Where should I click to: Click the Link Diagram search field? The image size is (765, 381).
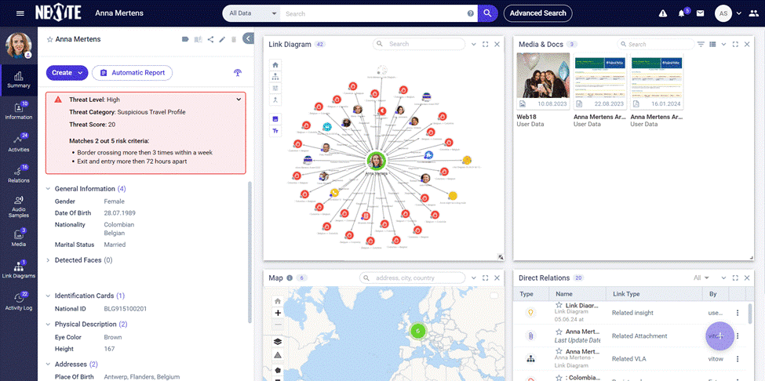click(x=419, y=44)
